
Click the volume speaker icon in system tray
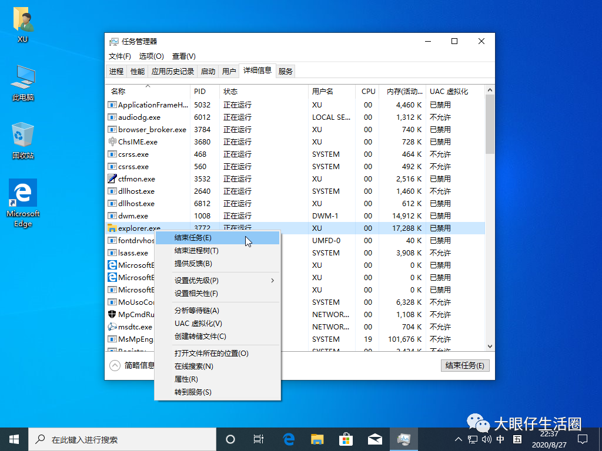(486, 439)
